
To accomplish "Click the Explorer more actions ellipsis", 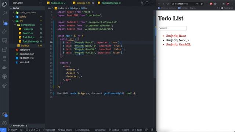I will pyautogui.click(x=41, y=3).
